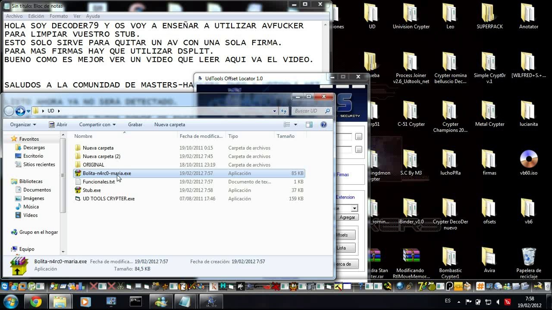Select Stub.exe file
Viewport: 552px width, 310px height.
92,190
